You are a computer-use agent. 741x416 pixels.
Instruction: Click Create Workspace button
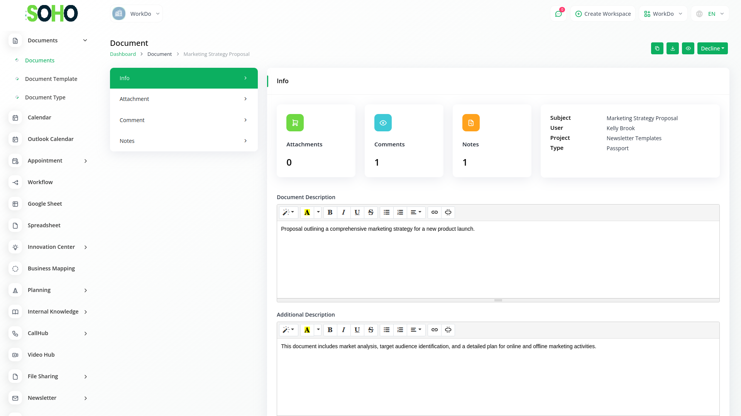tap(603, 14)
